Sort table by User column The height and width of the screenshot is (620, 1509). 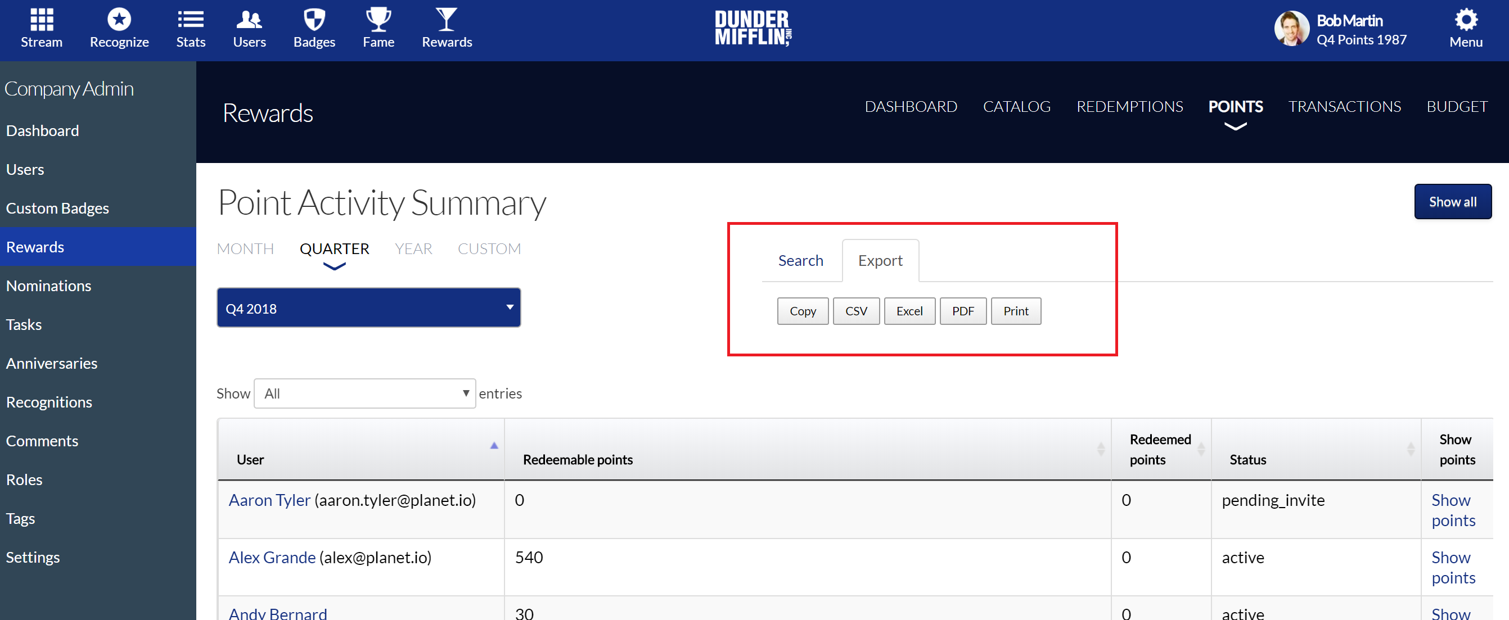click(x=361, y=450)
